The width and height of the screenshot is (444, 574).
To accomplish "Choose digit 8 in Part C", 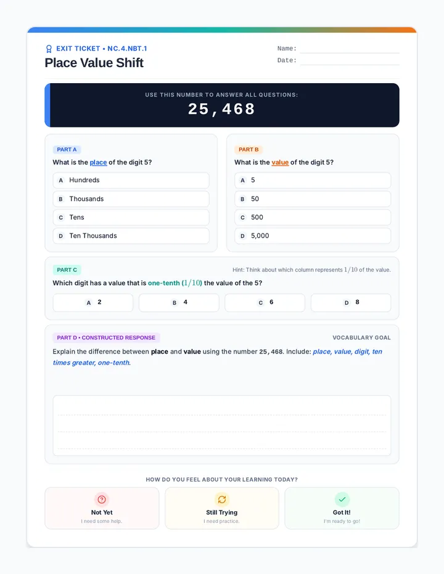I will (351, 303).
